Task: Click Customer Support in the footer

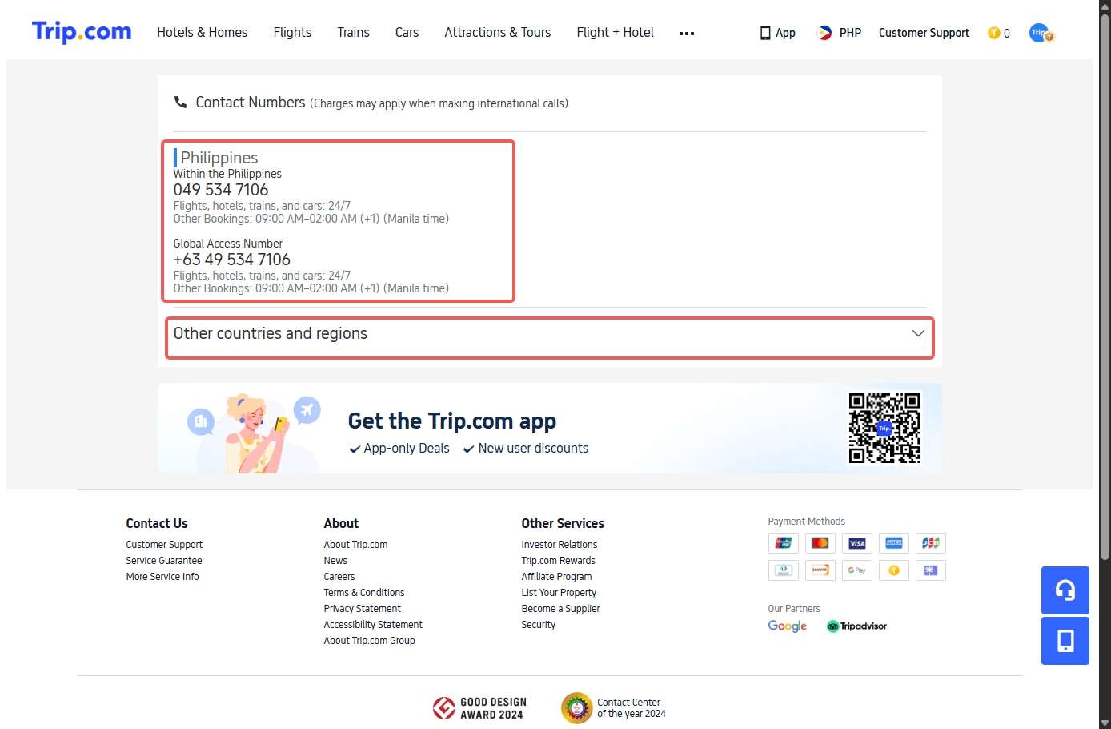Action: (164, 544)
